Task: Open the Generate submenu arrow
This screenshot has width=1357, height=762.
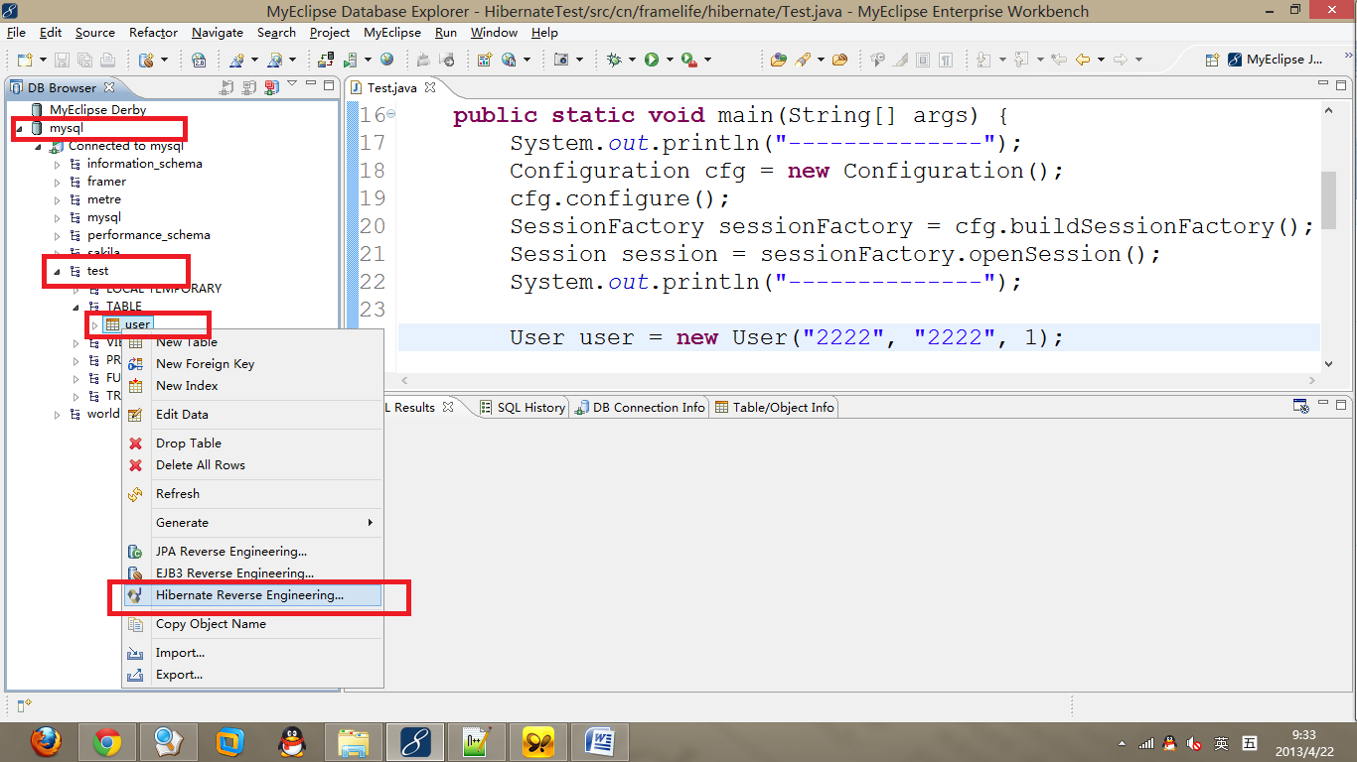Action: pyautogui.click(x=371, y=523)
